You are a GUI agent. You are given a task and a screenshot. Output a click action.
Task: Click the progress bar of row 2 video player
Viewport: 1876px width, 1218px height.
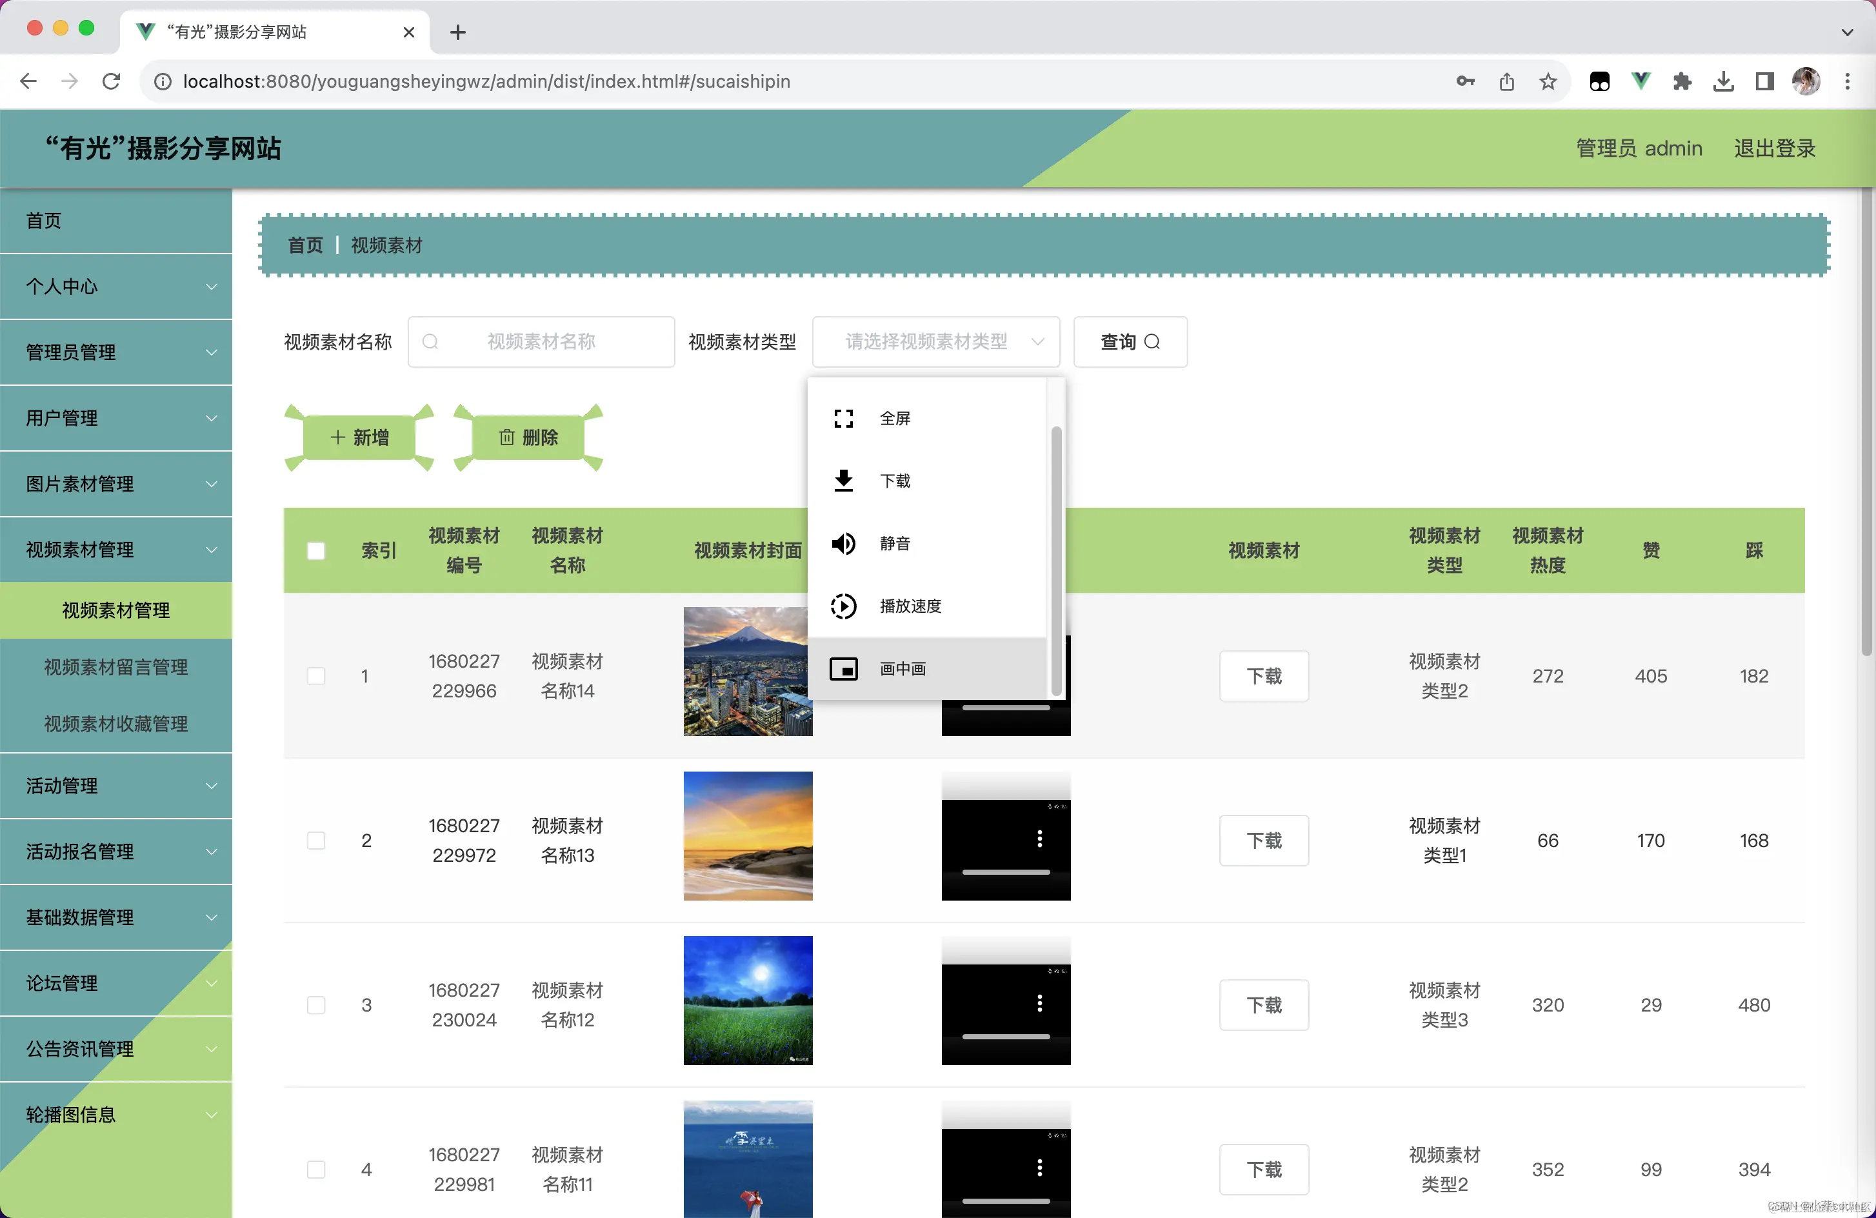1006,873
